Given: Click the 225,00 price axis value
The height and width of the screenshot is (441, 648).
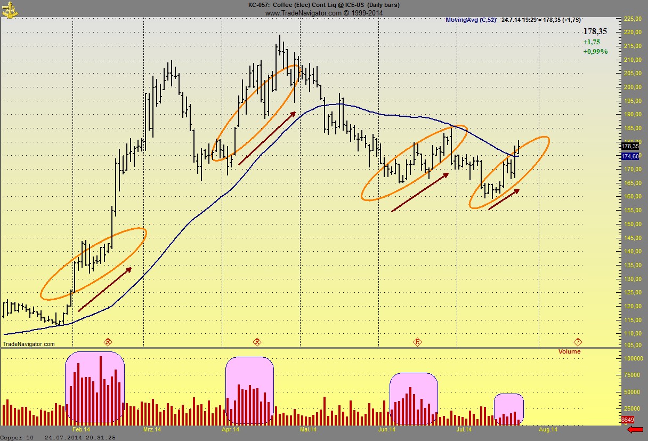Looking at the screenshot, I should pos(631,19).
